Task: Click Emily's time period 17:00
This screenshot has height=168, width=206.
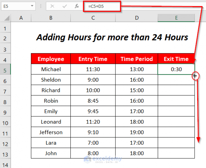Action: click(137, 111)
